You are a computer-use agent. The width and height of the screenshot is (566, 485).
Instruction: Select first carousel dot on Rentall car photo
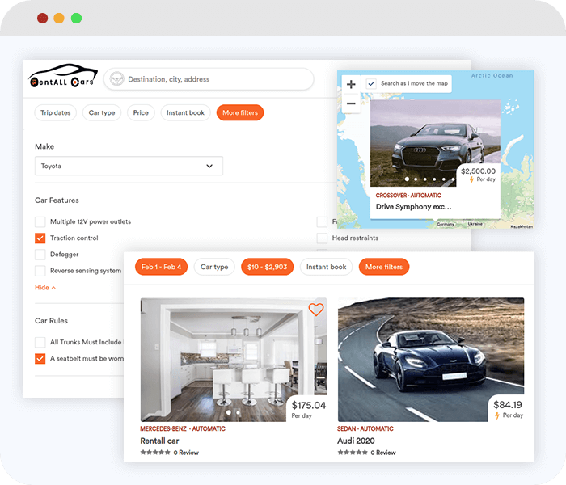pos(229,412)
